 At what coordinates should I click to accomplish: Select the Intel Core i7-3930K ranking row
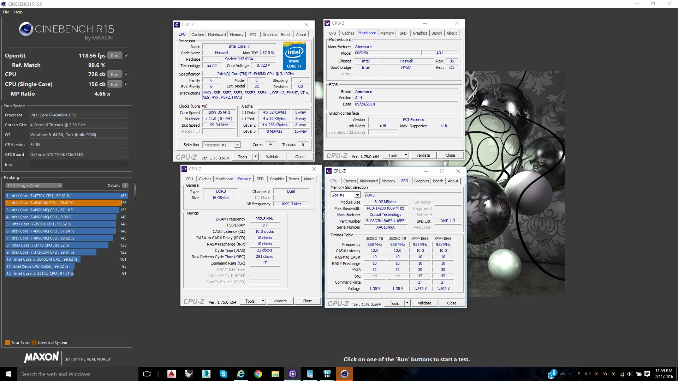point(66,224)
